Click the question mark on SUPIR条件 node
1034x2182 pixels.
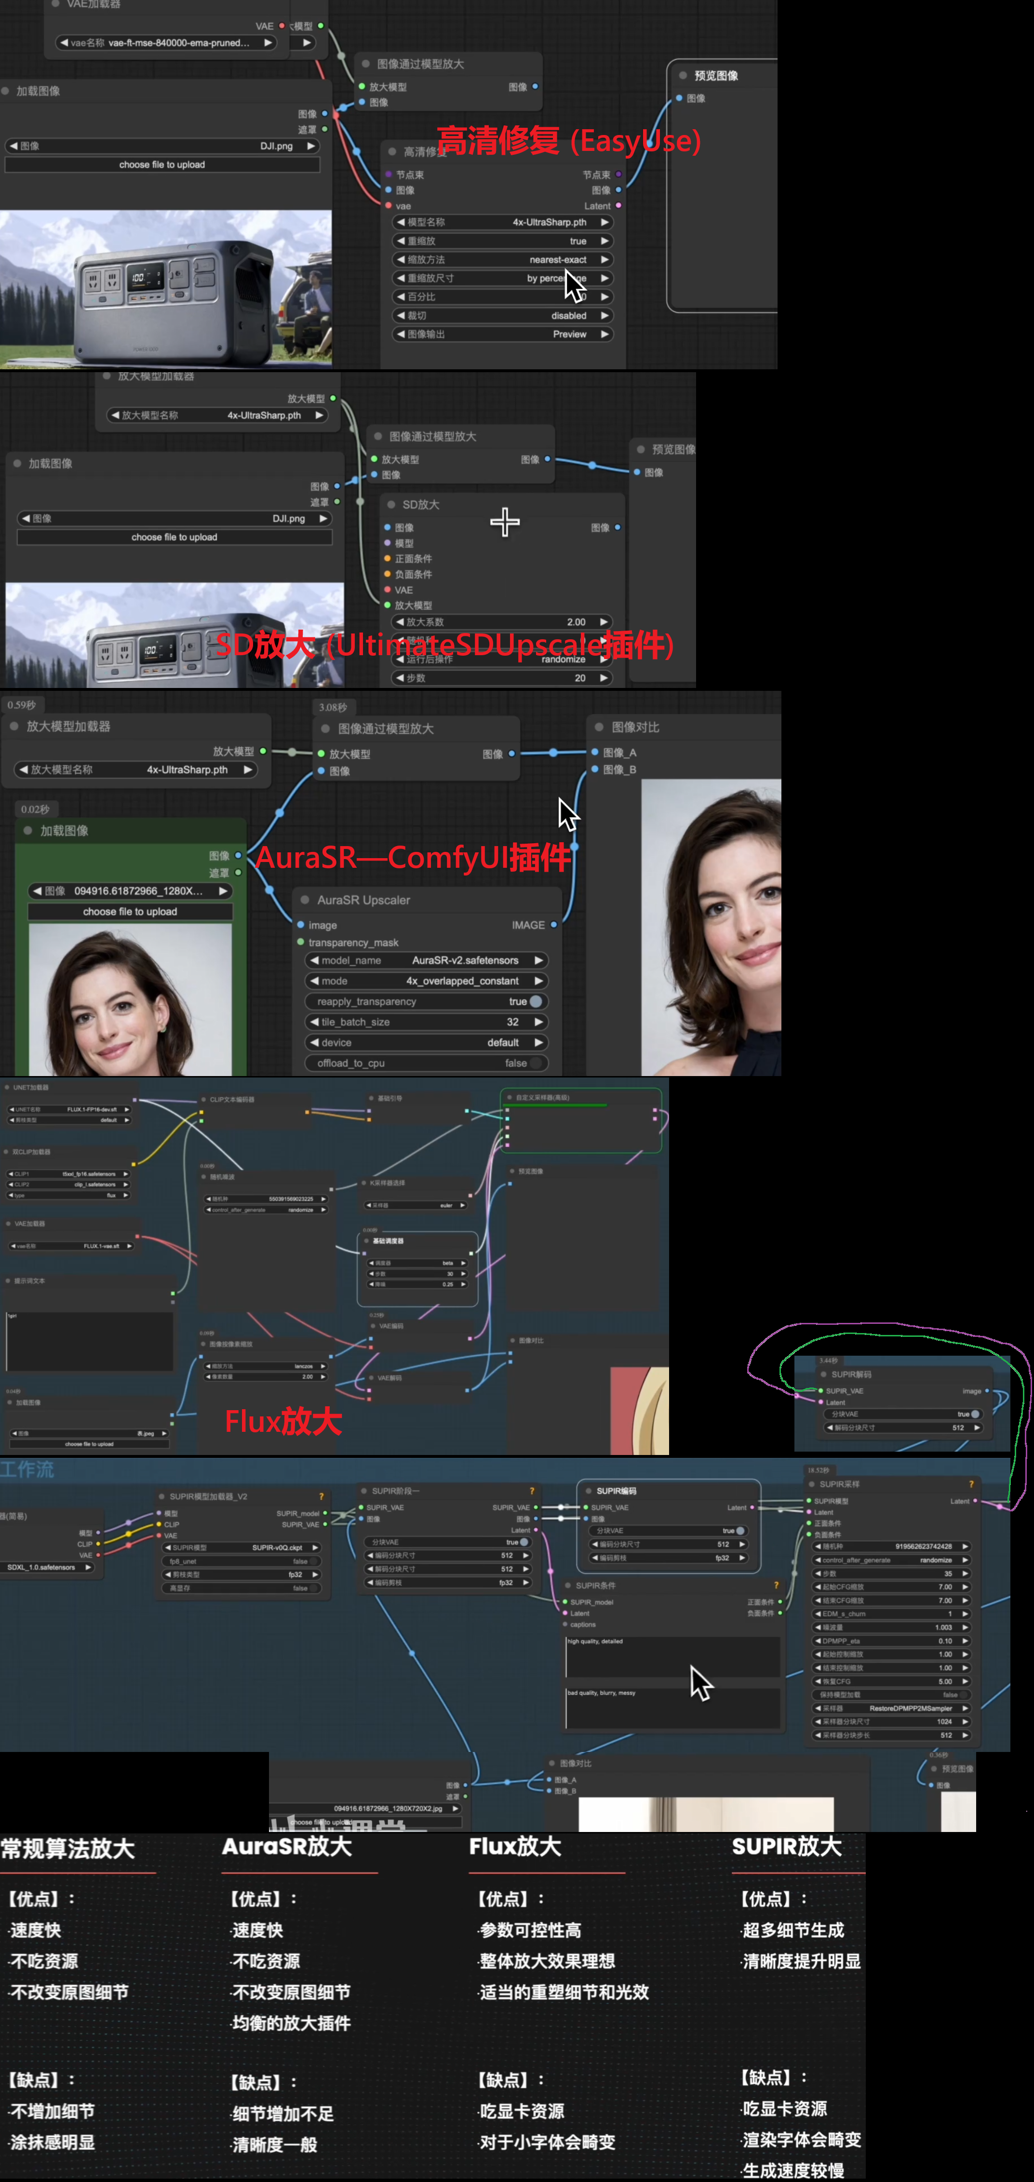click(776, 1585)
